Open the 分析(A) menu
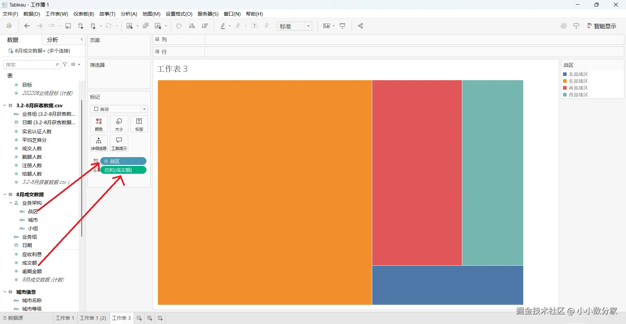Image resolution: width=626 pixels, height=324 pixels. pyautogui.click(x=129, y=14)
